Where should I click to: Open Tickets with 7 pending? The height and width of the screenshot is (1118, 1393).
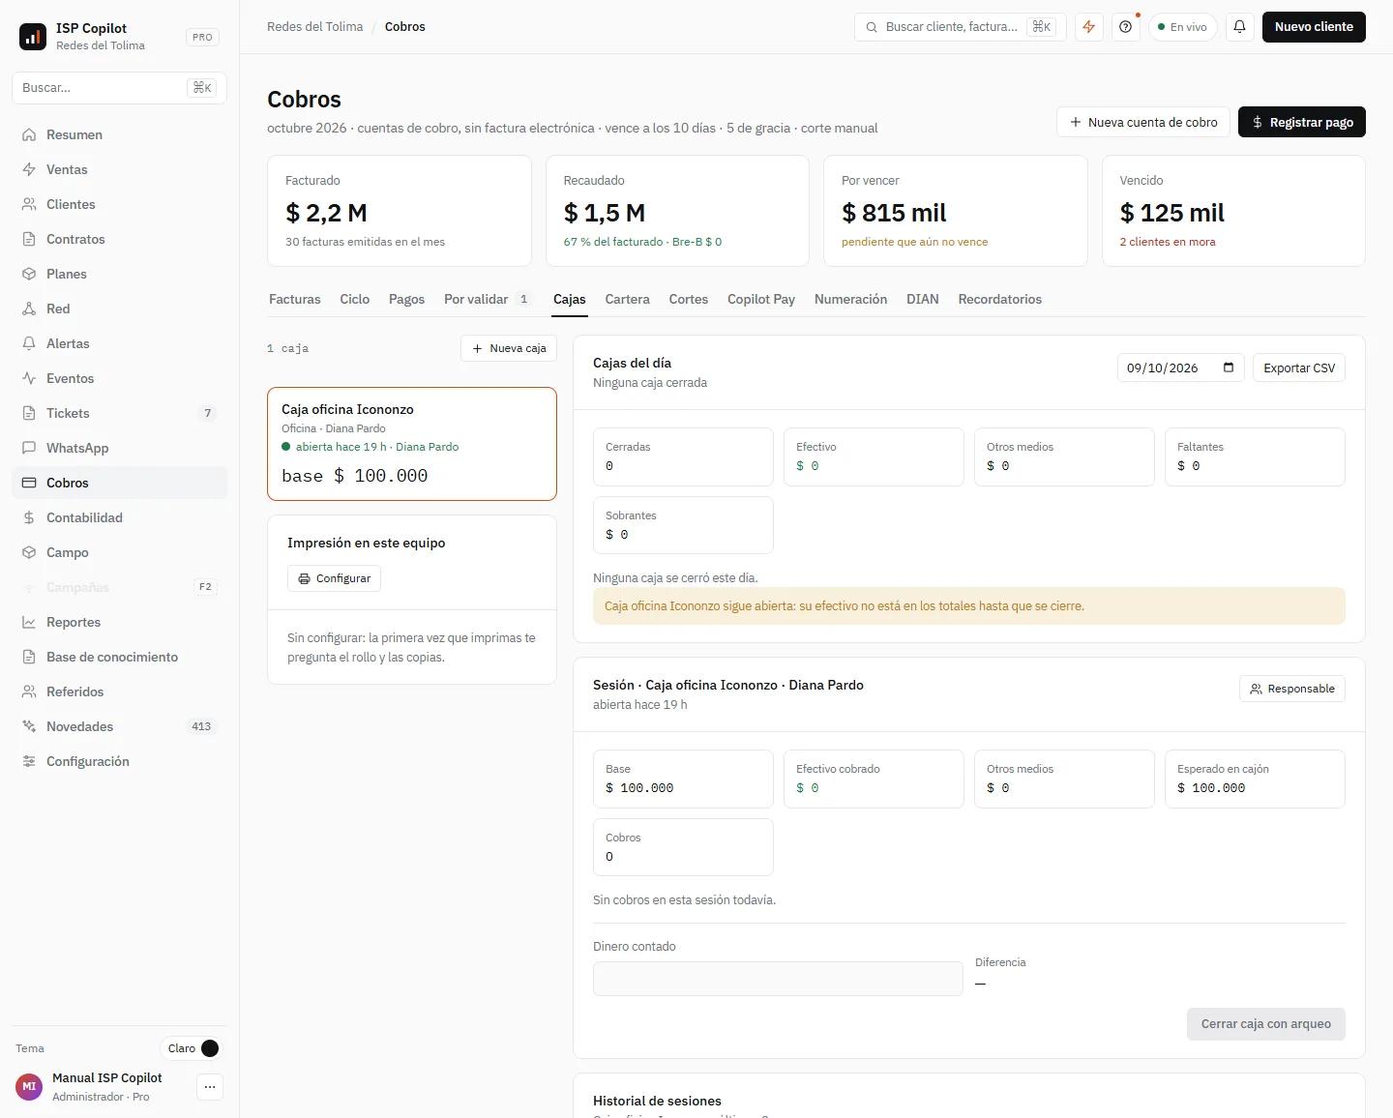click(119, 413)
